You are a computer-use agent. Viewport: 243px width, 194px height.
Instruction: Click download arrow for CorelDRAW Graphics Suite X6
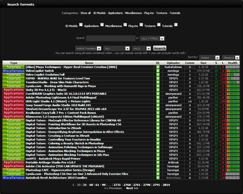158,94
